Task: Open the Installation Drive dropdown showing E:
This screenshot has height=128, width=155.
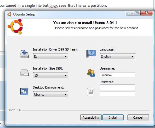Action: (x=51, y=56)
